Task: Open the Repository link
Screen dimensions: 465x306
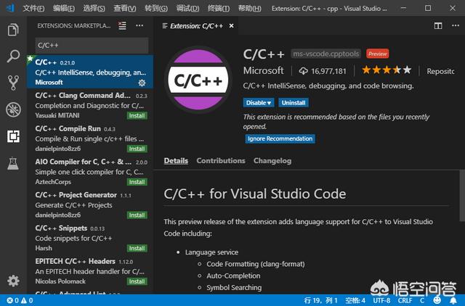Action: click(440, 71)
